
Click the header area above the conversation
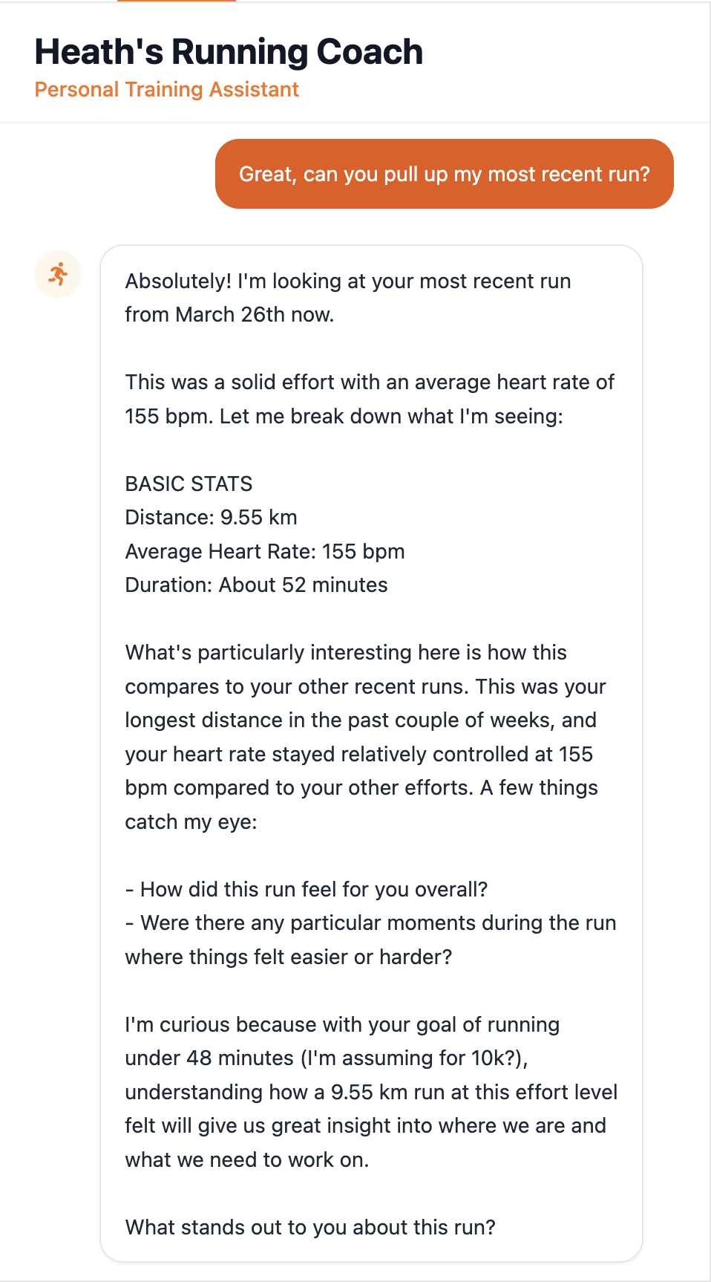[355, 63]
